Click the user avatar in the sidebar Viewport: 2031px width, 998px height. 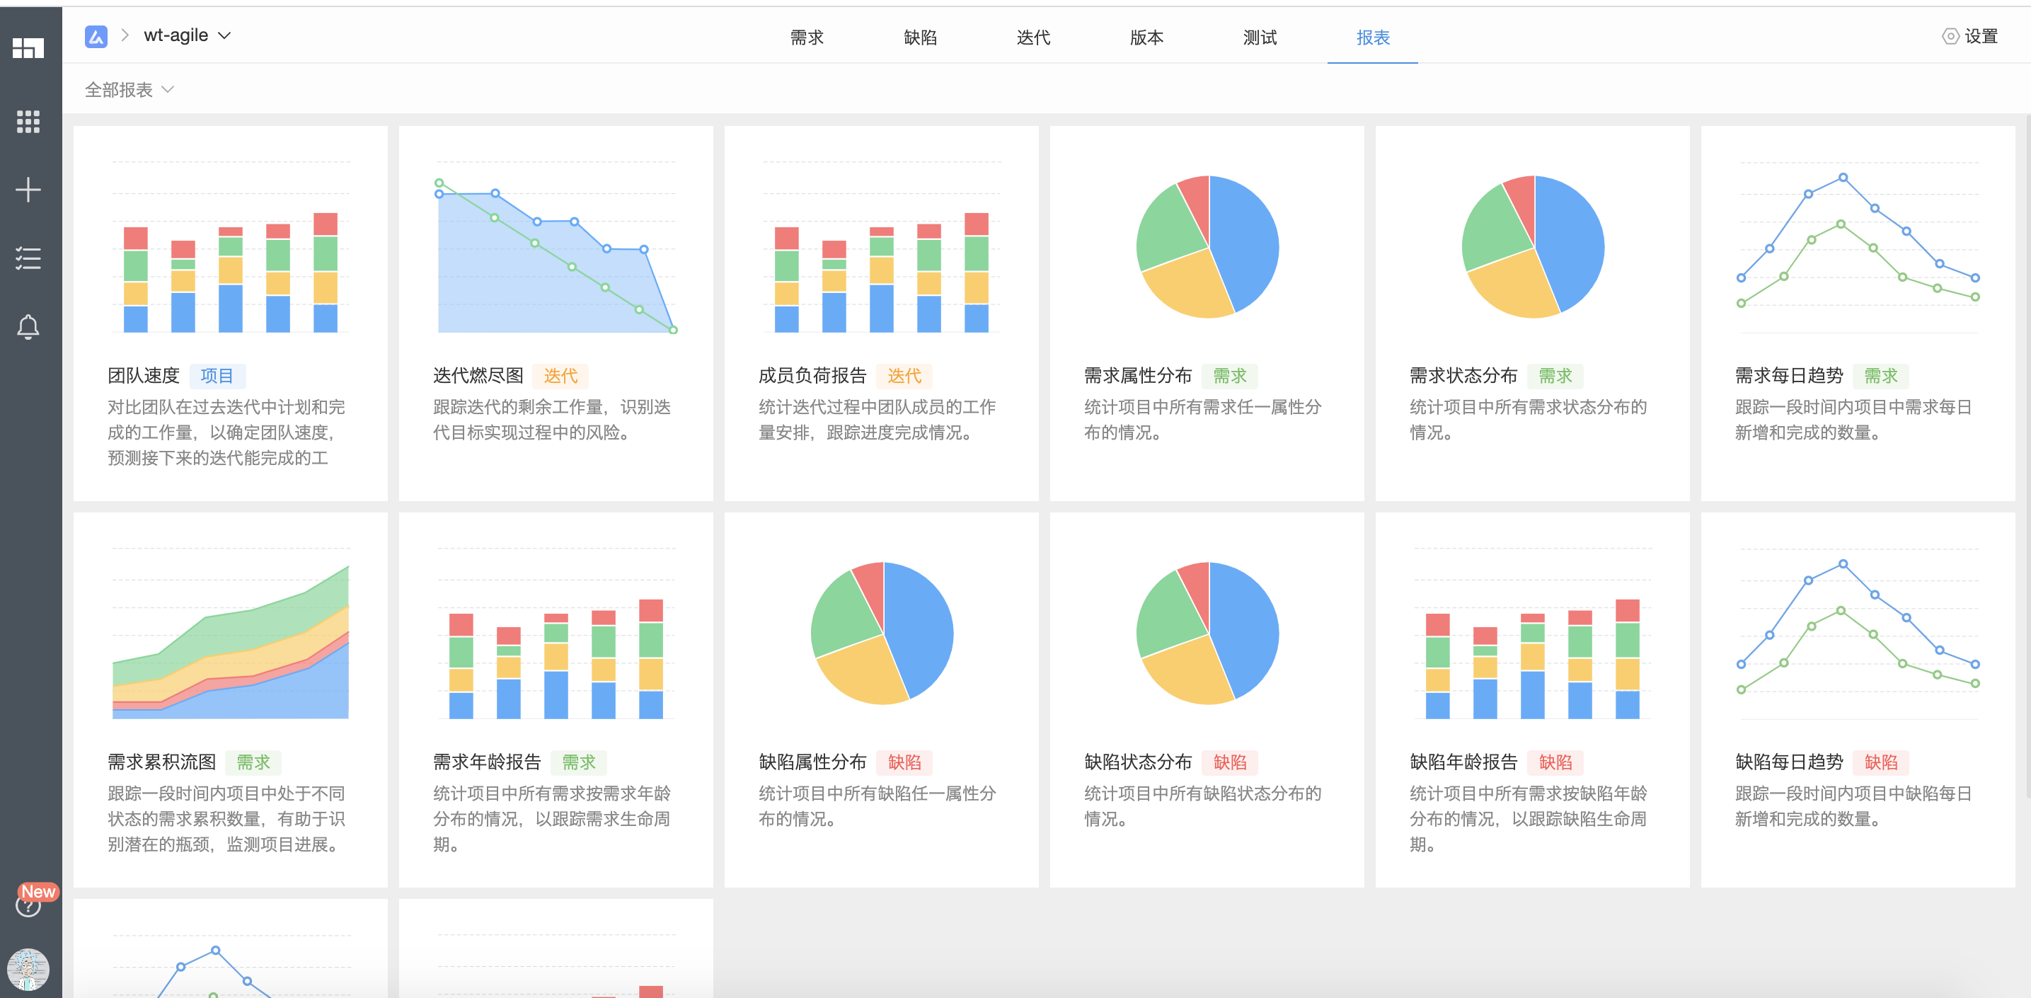tap(28, 969)
